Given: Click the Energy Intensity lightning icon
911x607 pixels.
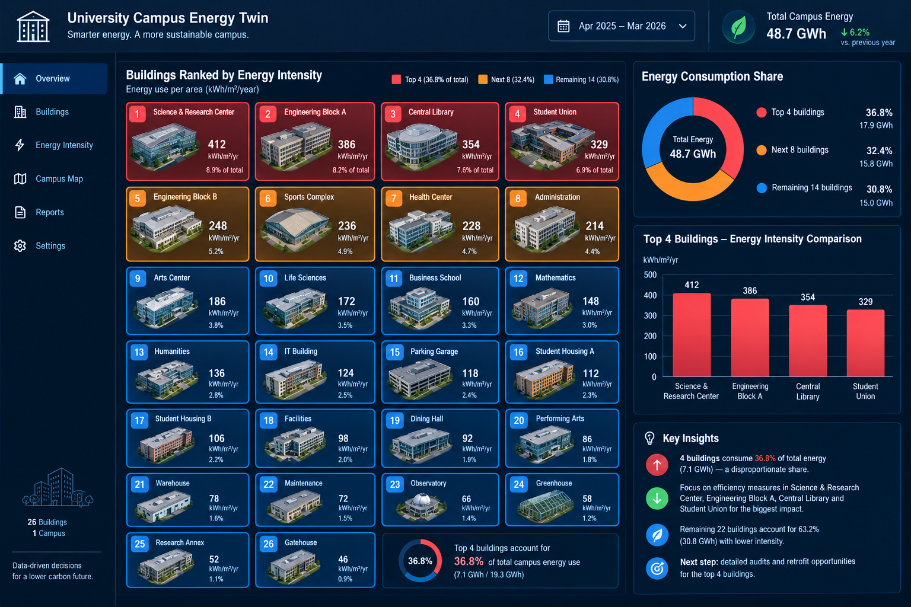Looking at the screenshot, I should pos(20,145).
